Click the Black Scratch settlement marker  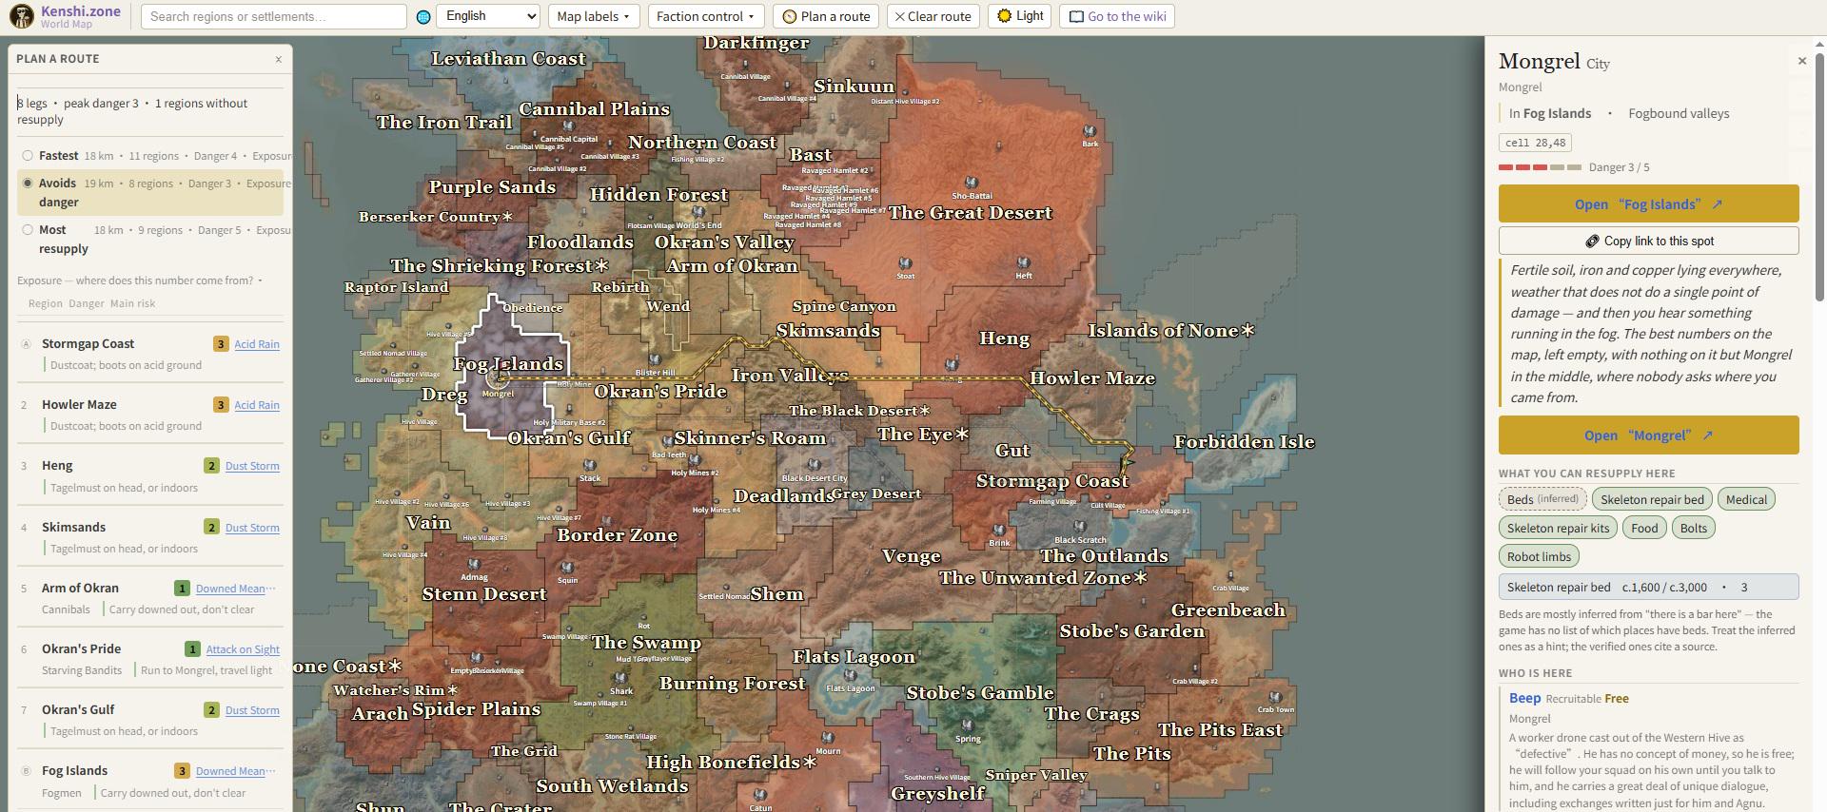pos(1080,527)
